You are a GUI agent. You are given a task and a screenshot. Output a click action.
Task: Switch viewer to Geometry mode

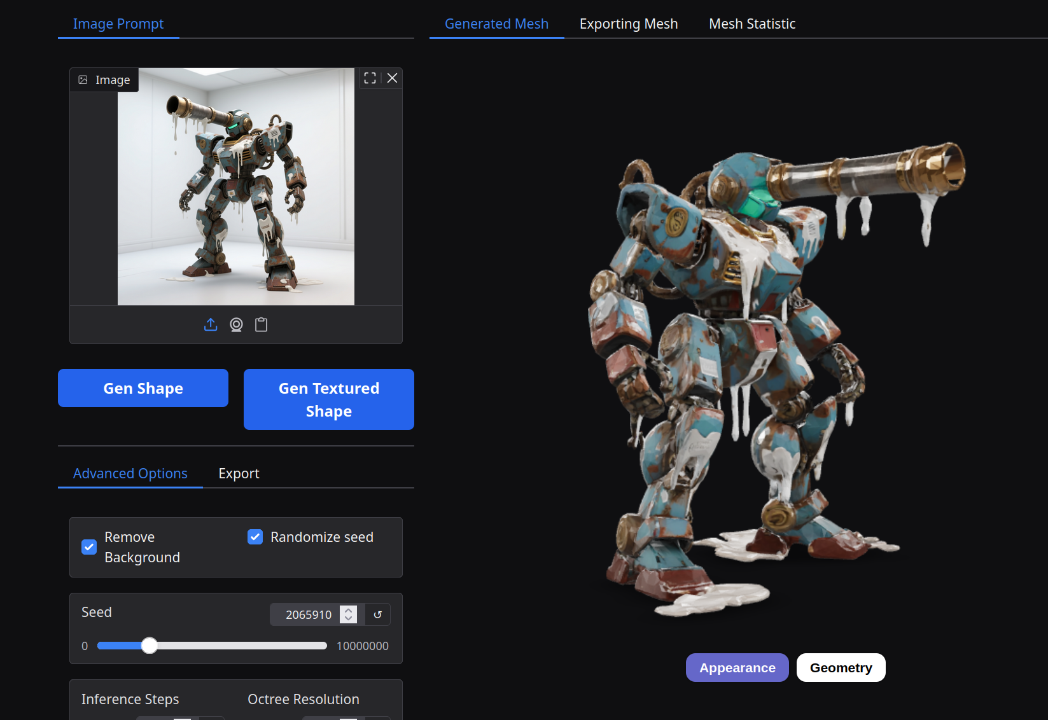tap(841, 668)
